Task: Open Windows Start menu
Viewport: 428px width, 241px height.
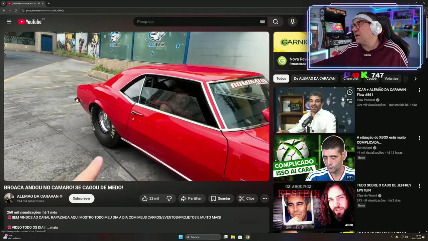Action: tap(181, 237)
